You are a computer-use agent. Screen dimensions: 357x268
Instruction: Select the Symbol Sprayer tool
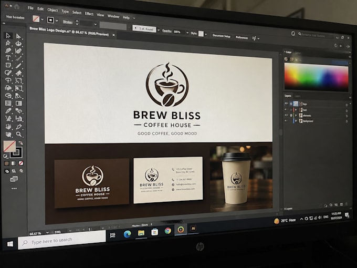pyautogui.click(x=8, y=118)
